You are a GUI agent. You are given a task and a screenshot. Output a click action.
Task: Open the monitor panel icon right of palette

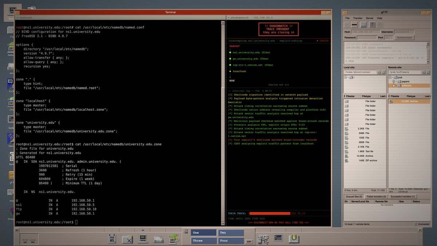[x=278, y=238]
